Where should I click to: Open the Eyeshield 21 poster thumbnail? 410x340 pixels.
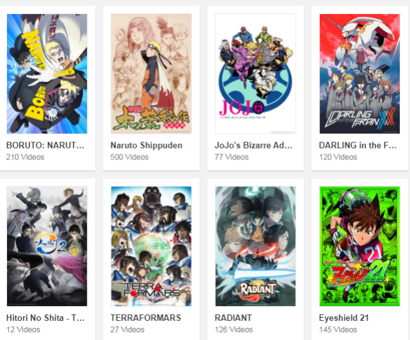pyautogui.click(x=359, y=246)
